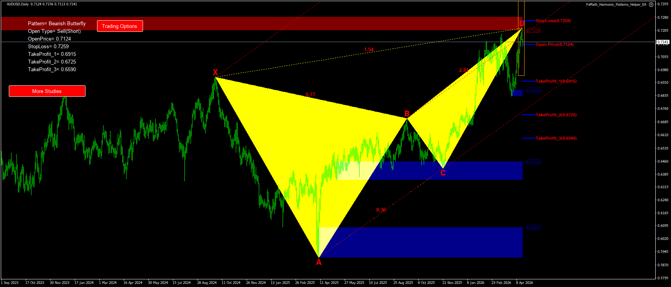Click the 0.7355 price axis label

coord(663,4)
